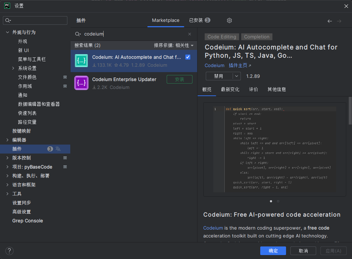Click the Codeium Enterprise Updater purple icon
This screenshot has height=259, width=352.
click(x=81, y=83)
